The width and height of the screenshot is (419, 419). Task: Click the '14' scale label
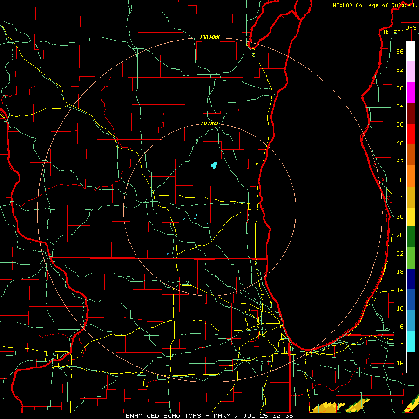coord(400,290)
